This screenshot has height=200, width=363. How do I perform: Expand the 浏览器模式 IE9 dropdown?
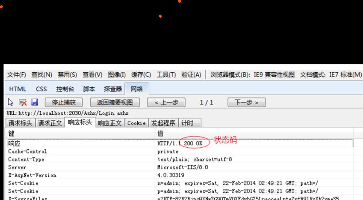(x=252, y=75)
